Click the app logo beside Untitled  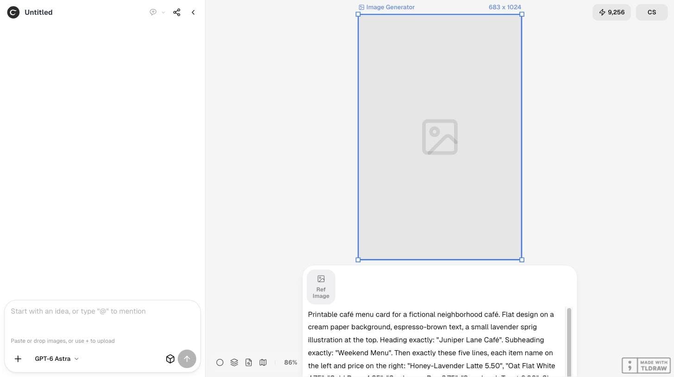pos(13,12)
